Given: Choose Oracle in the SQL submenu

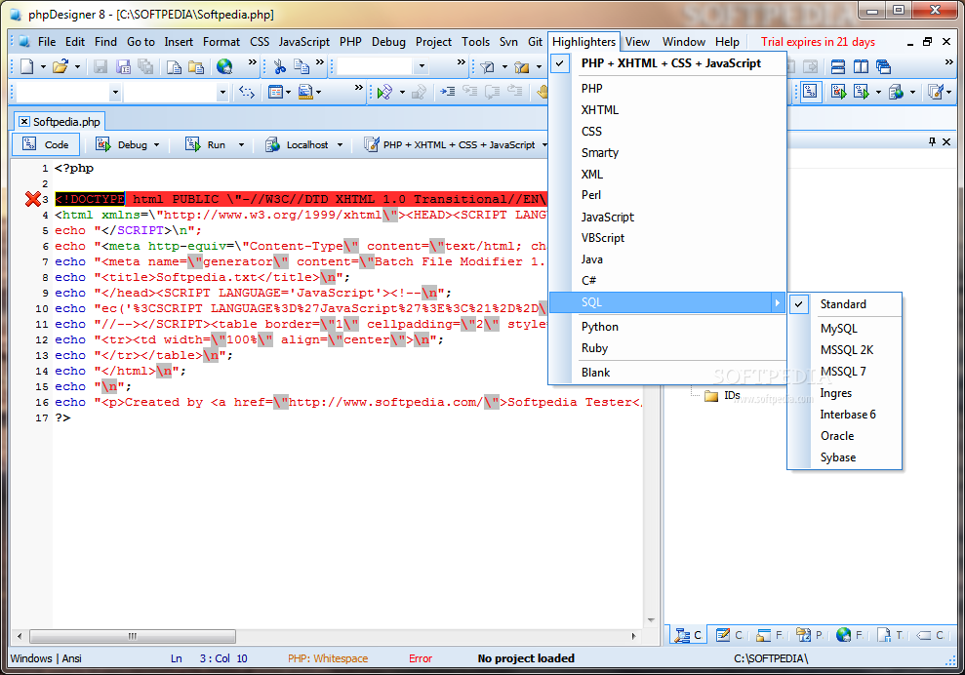Looking at the screenshot, I should (x=844, y=436).
